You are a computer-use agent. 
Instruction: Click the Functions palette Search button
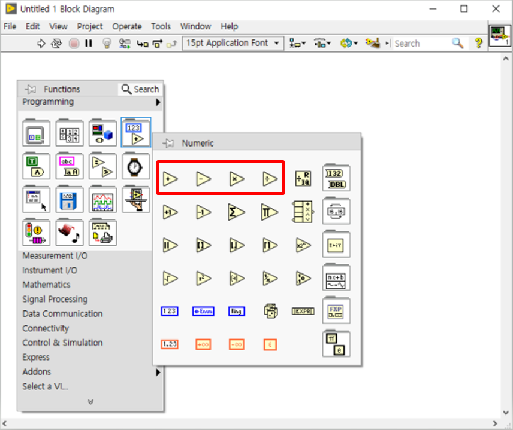coord(140,89)
